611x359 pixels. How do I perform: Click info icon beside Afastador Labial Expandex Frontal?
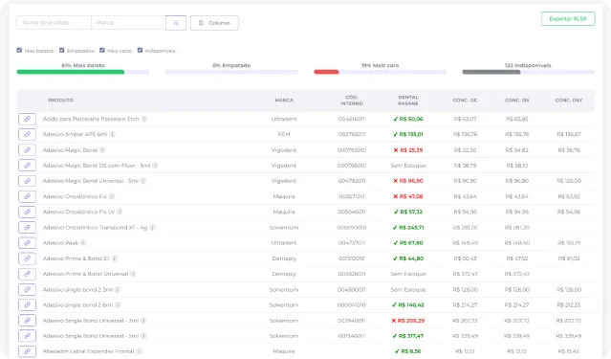(x=139, y=351)
